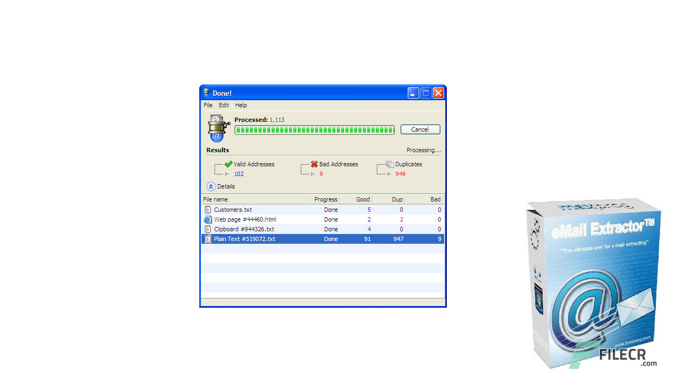Click the file icon of Clipboard #944326.txt
The image size is (695, 390).
point(207,229)
